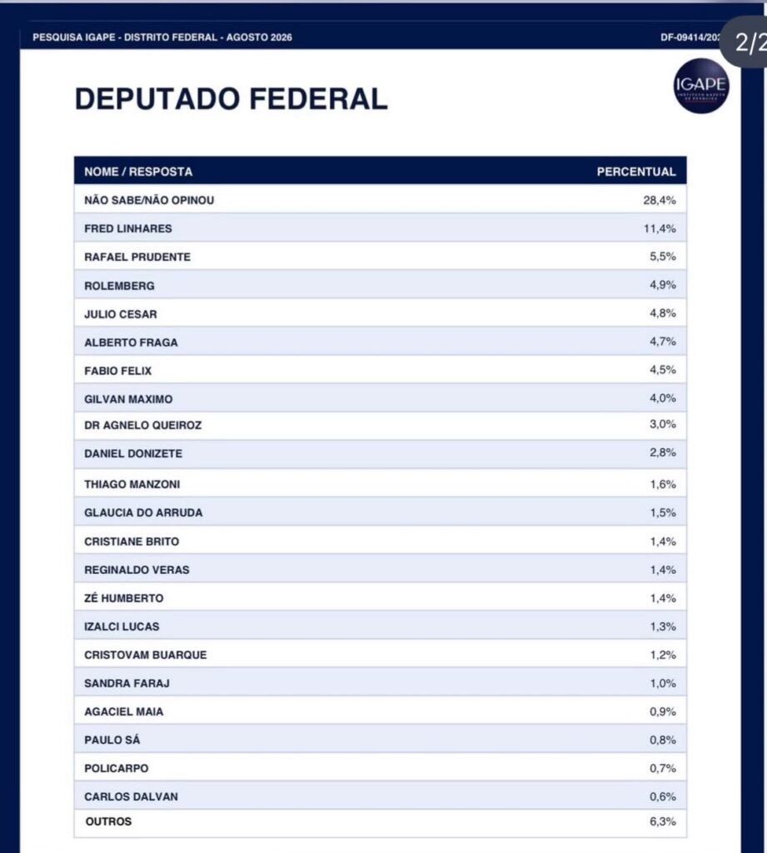Select the Nome / Resposta column header
Viewport: 767px width, 853px height.
pos(138,172)
